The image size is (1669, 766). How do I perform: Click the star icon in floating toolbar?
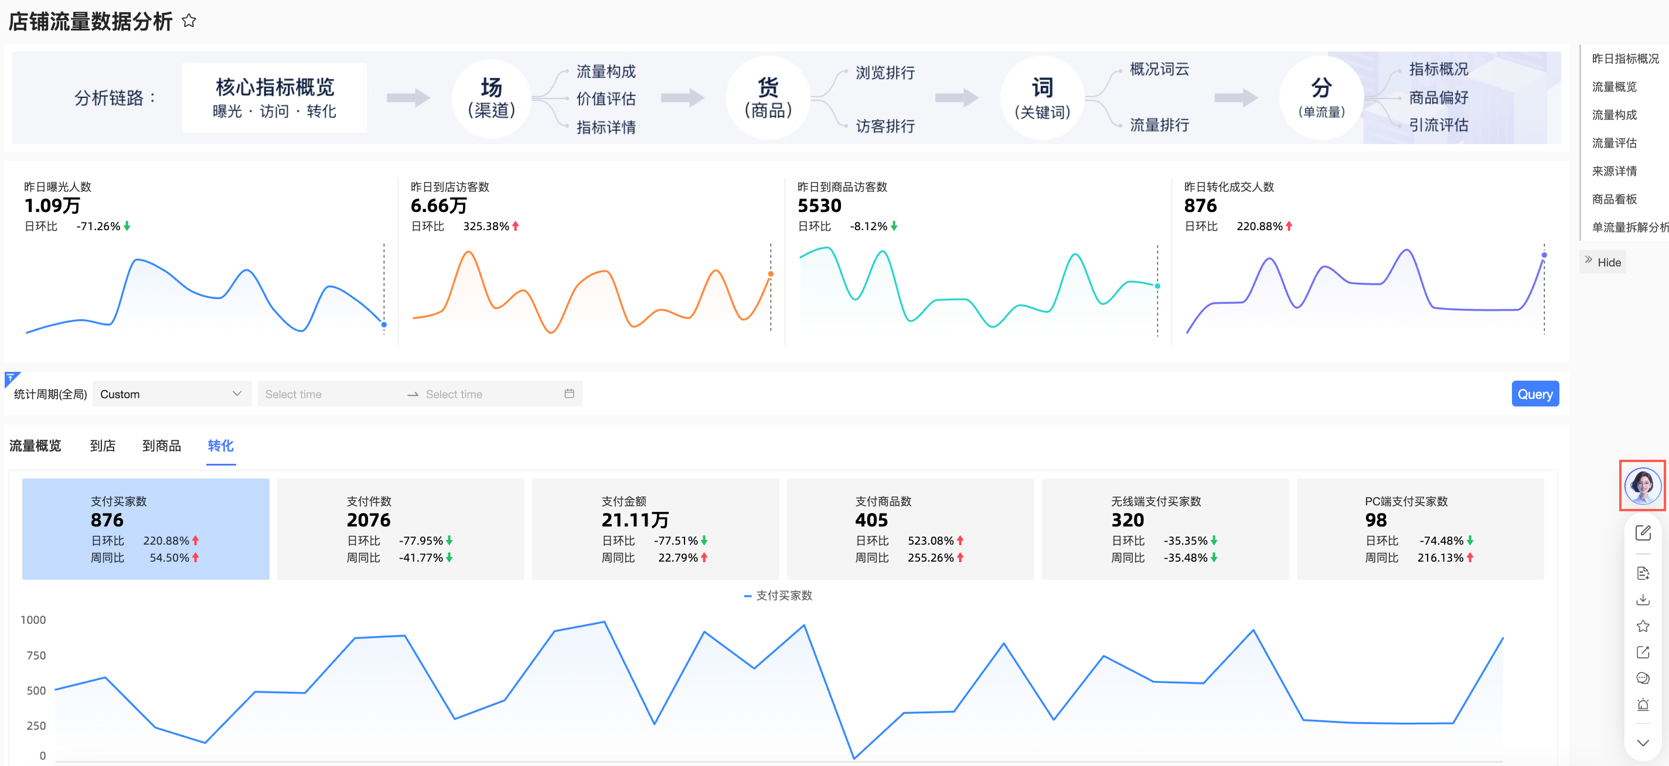(1643, 625)
